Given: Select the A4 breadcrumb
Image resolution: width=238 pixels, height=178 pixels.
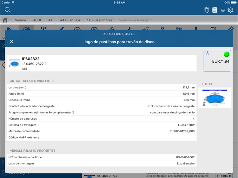Looking at the screenshot, I should point(50,20).
